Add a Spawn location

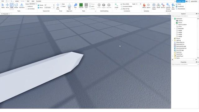point(148,6)
